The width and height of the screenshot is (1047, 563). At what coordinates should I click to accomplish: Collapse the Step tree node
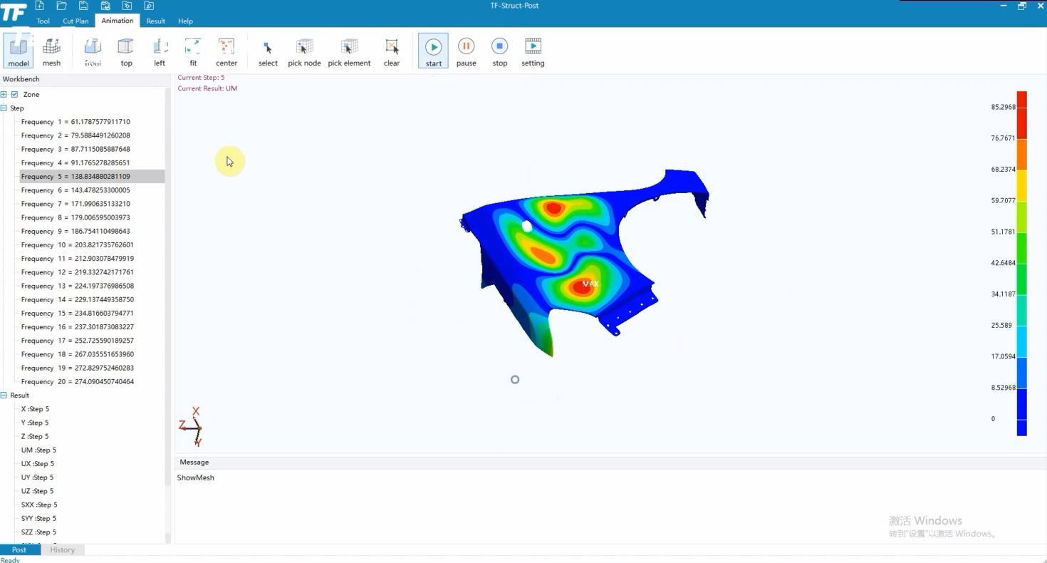click(x=4, y=108)
